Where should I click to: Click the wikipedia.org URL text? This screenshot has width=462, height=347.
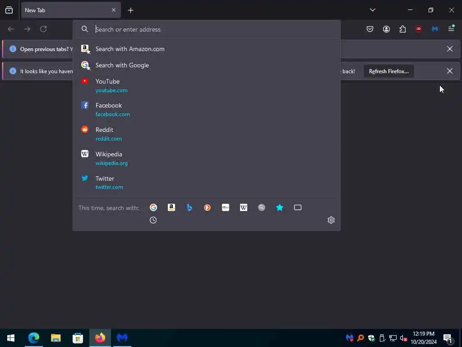tap(111, 163)
